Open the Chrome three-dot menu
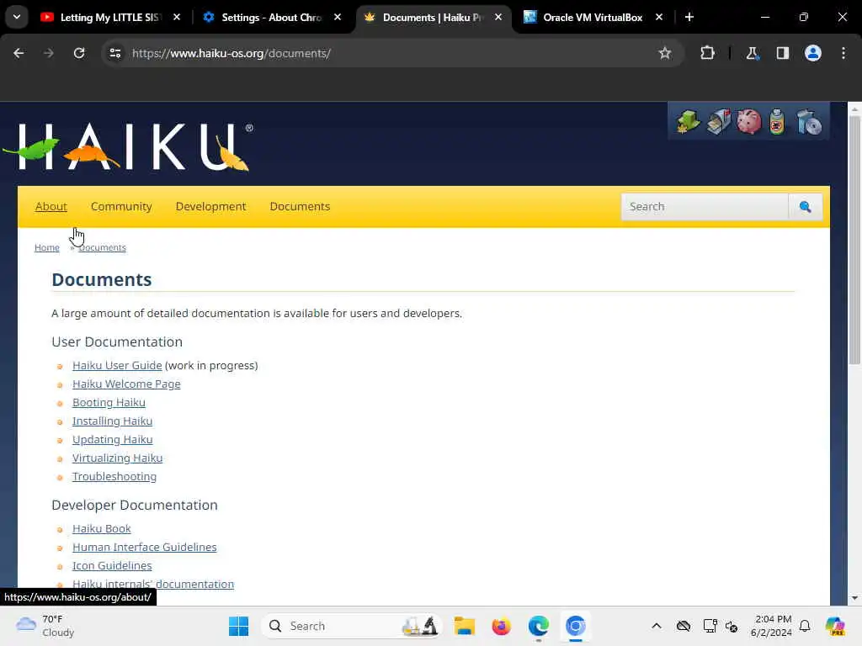Viewport: 862px width, 646px height. (843, 53)
